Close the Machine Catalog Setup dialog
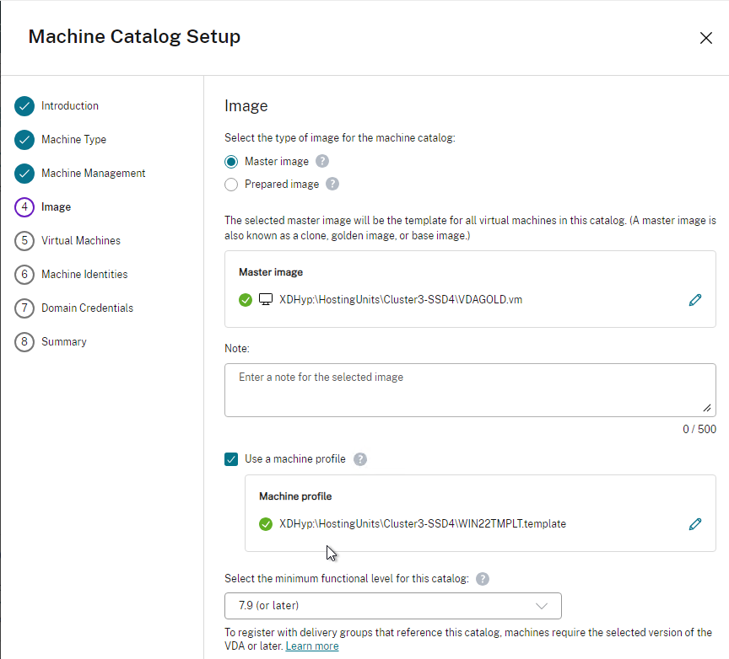This screenshot has height=659, width=729. coord(705,38)
